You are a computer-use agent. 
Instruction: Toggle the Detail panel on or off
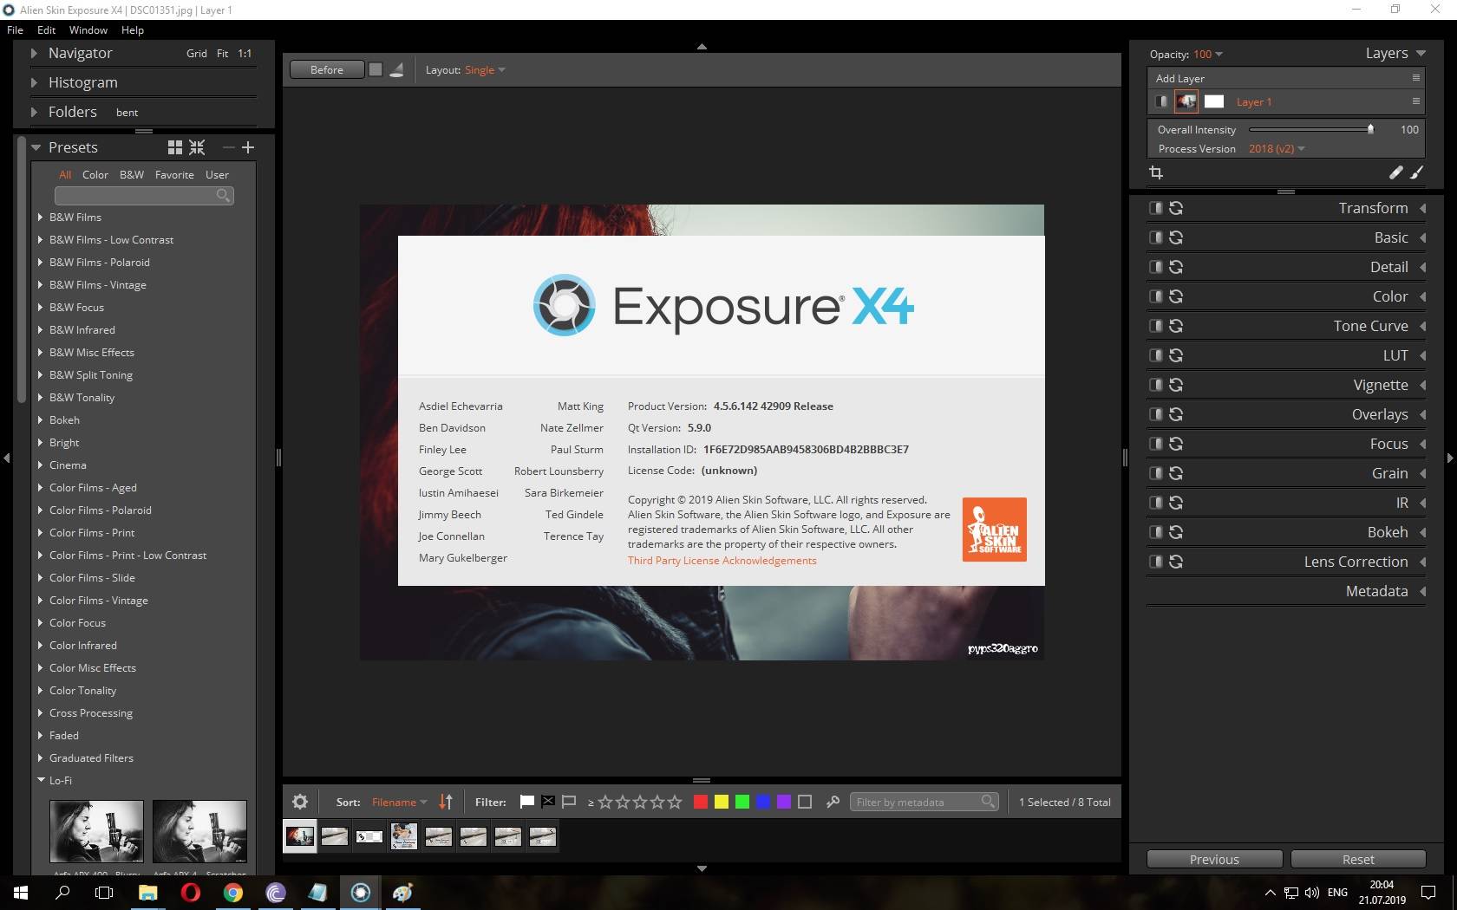point(1155,267)
